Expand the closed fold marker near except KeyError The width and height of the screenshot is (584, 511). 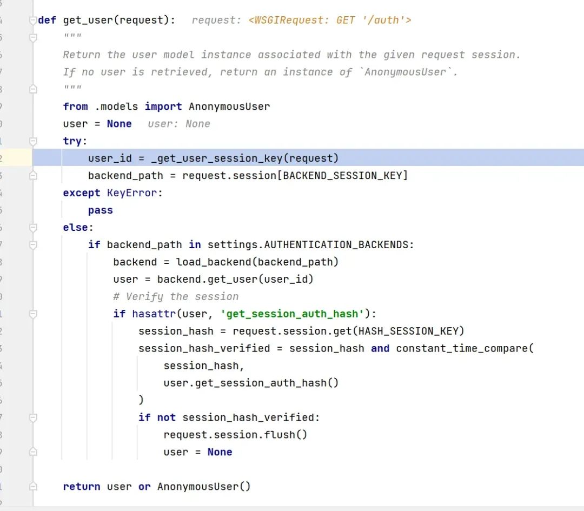click(32, 175)
